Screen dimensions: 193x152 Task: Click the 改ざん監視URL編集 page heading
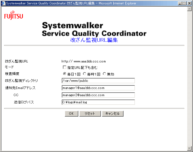tap(94, 40)
